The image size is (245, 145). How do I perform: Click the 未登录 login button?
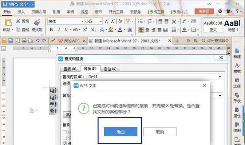click(204, 11)
